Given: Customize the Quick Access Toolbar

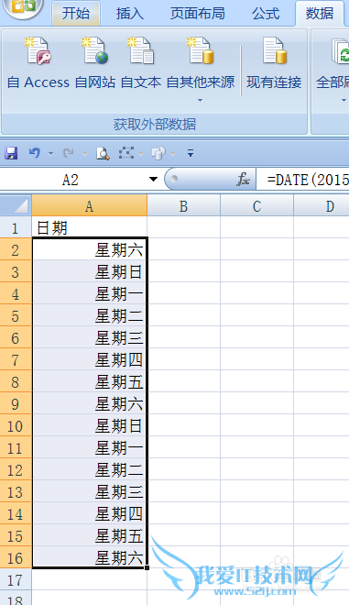Looking at the screenshot, I should pos(191,153).
